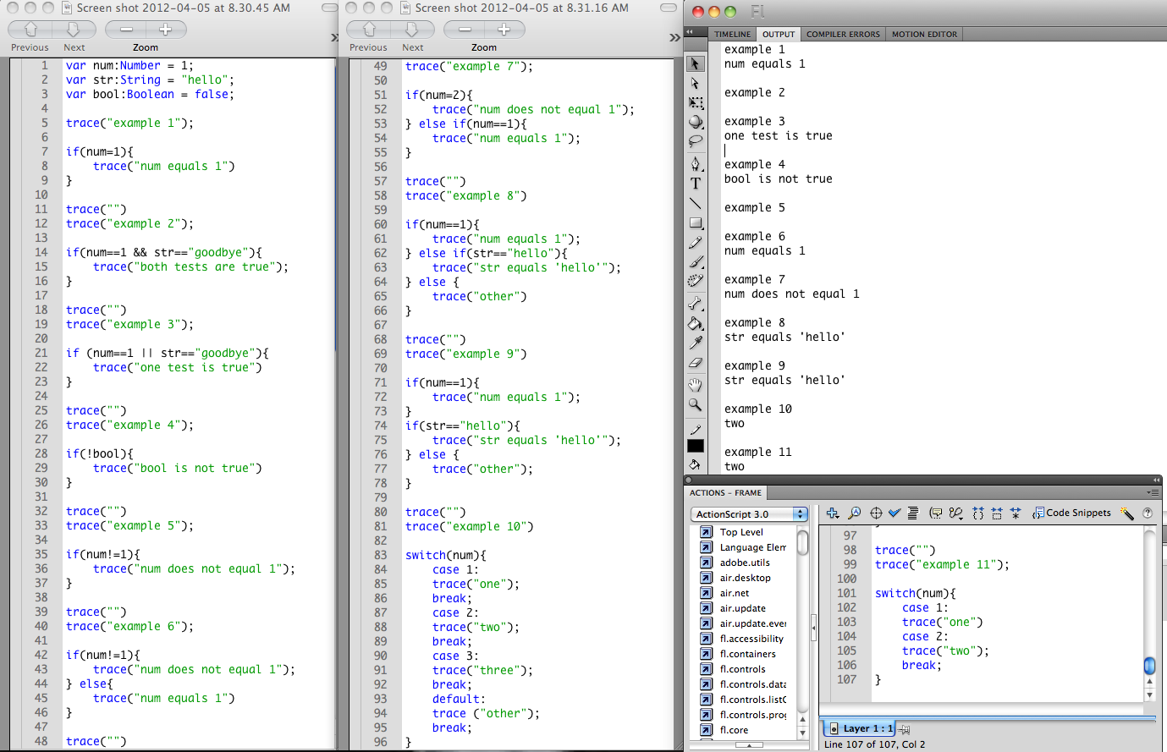Viewport: 1167px width, 752px height.
Task: Open the debug options dropdown
Action: coord(956,513)
